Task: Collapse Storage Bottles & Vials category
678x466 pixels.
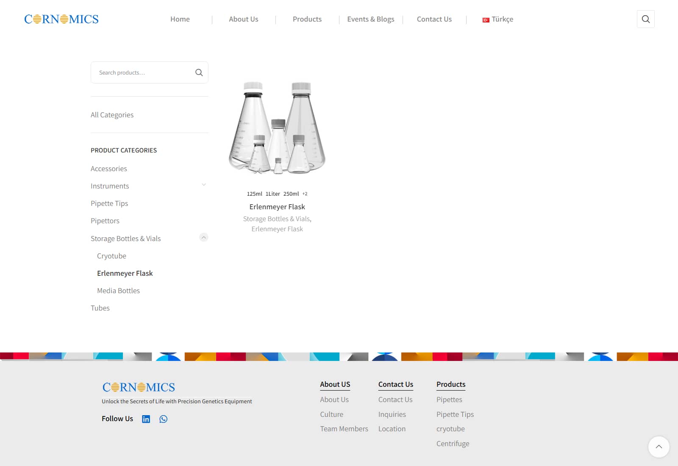Action: pos(204,237)
